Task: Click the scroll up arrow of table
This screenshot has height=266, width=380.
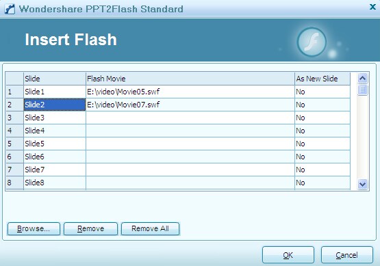Action: coord(363,78)
